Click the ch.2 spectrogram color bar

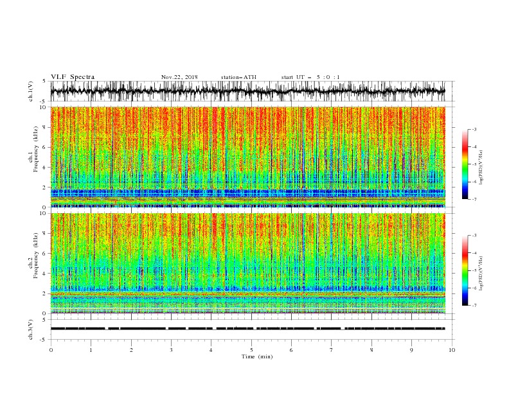(465, 270)
